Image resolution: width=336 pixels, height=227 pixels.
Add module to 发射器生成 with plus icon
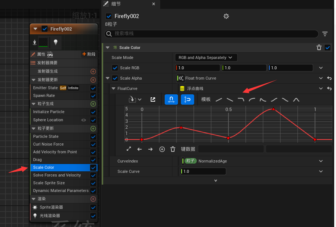click(93, 71)
